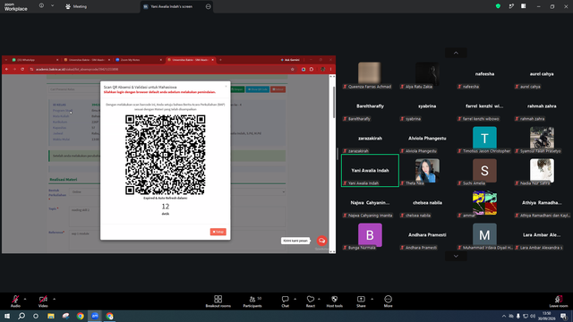573x322 pixels.
Task: Open the Zoom Chat panel
Action: coord(285,301)
